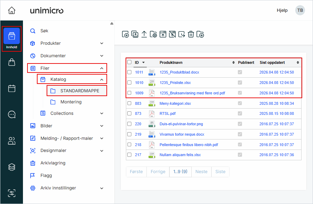Select the checkbox for RTSL.pdf row
Image resolution: width=313 pixels, height=204 pixels.
pos(129,113)
